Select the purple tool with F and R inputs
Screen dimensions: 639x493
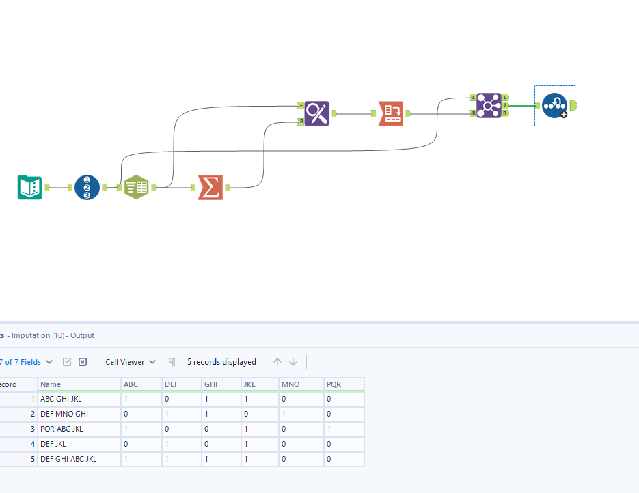(x=316, y=113)
